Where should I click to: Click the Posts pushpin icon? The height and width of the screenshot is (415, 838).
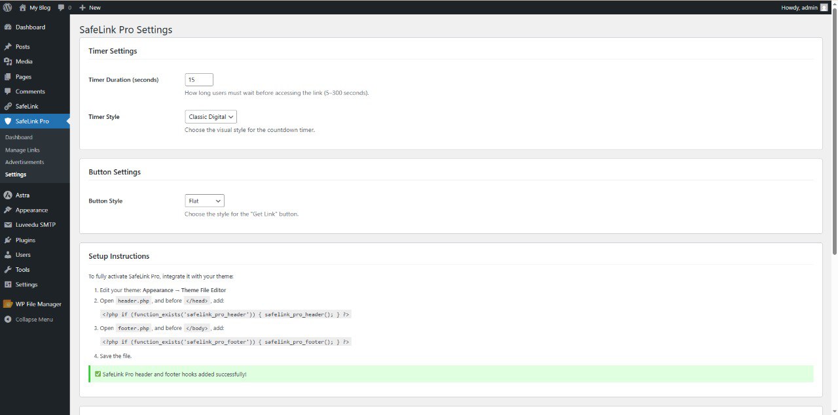pyautogui.click(x=8, y=47)
